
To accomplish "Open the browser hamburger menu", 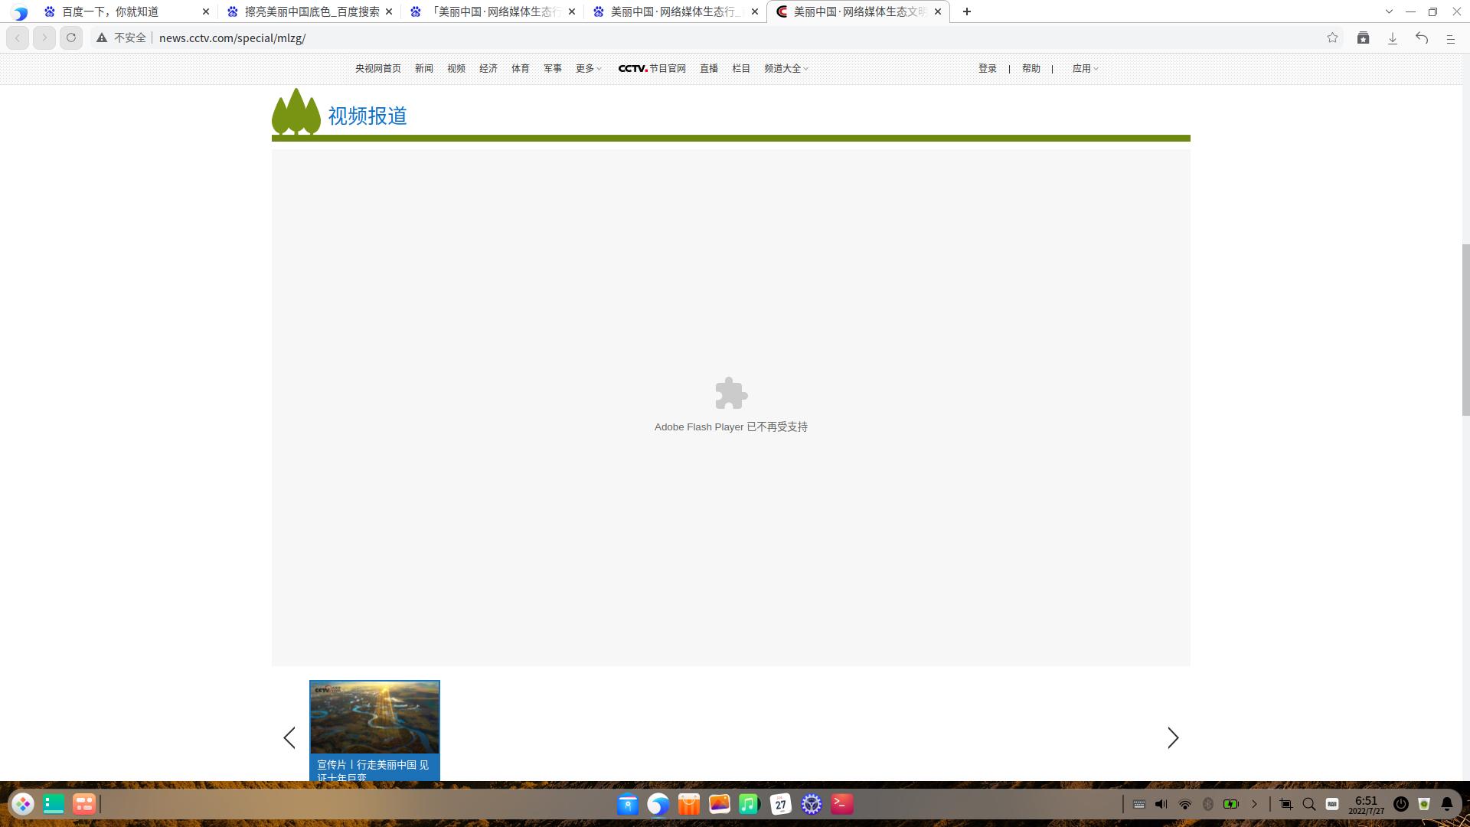I will tap(1450, 38).
